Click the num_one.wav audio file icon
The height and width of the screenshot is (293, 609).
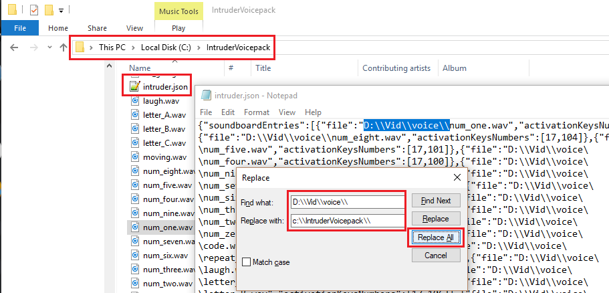tap(135, 227)
